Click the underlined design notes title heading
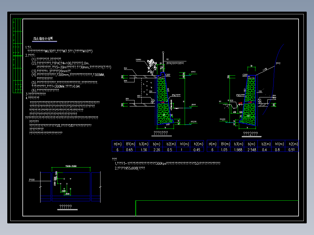 (x=43, y=39)
